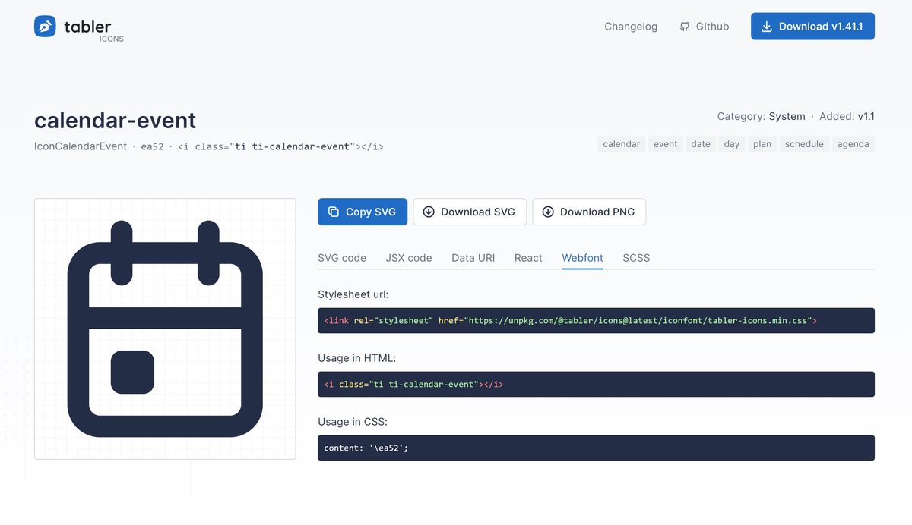Click the System category link
The image size is (912, 525).
[787, 116]
